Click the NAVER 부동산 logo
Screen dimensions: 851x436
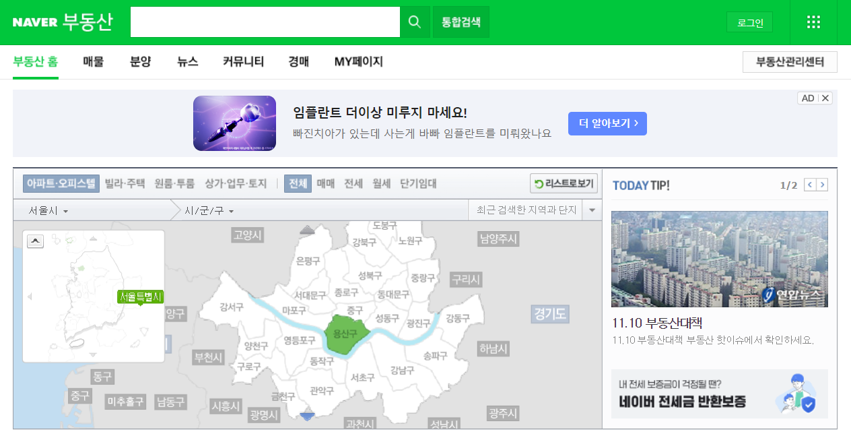(61, 22)
